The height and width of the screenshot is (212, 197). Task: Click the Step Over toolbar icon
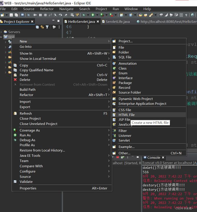(x=60, y=15)
